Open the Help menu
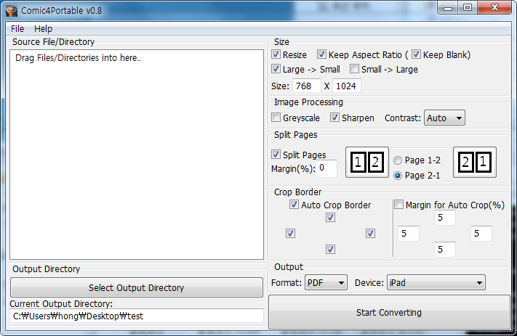Screen dimensions: 517x336 (x=43, y=28)
